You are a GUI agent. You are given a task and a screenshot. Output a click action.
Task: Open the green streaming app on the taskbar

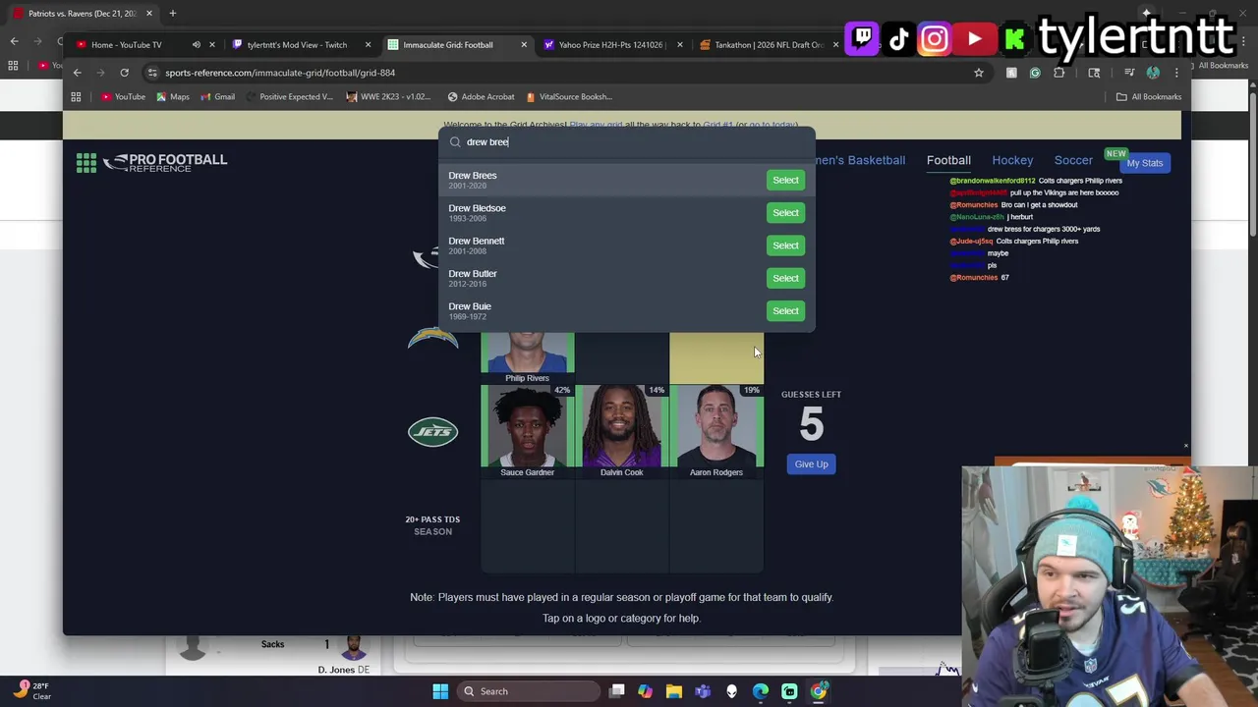click(789, 691)
